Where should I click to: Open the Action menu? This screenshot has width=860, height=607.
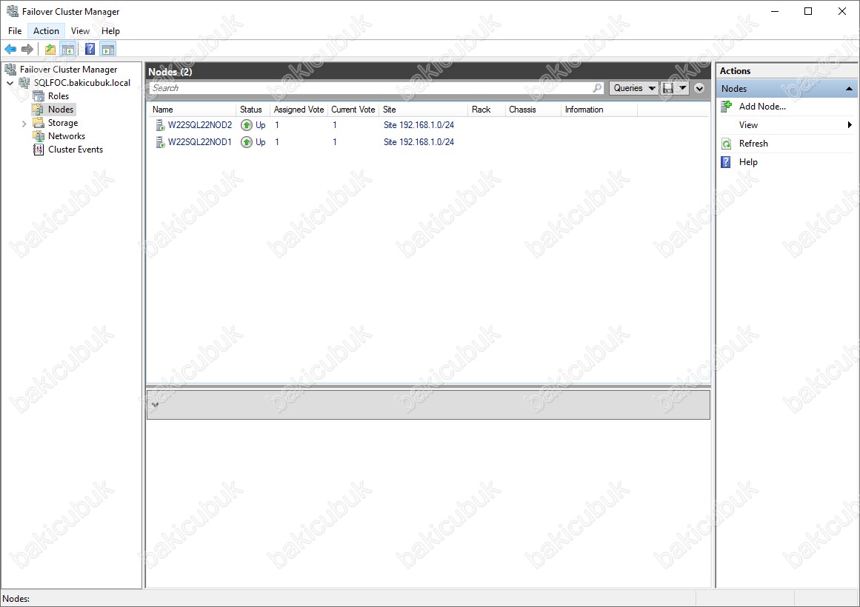[46, 30]
